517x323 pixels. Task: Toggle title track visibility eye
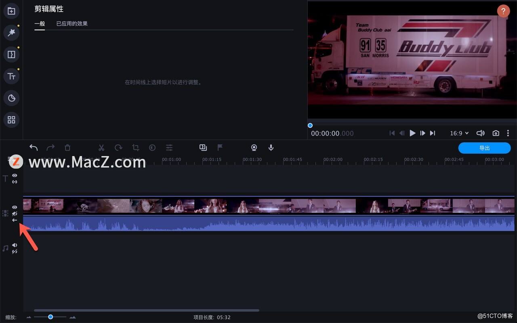click(x=15, y=175)
